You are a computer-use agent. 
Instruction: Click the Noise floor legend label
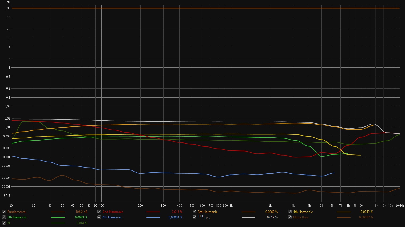pos(301,217)
